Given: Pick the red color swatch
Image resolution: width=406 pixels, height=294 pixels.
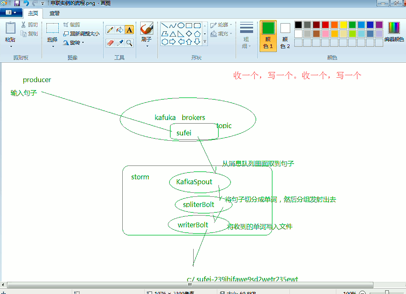Looking at the screenshot, I should (325, 25).
